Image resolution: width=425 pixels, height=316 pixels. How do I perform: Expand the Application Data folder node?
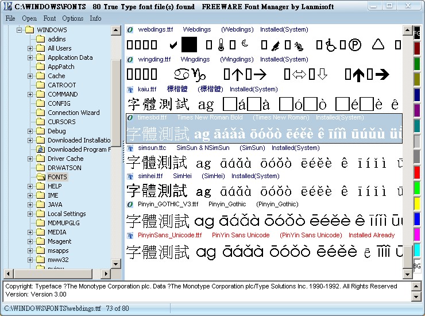pyautogui.click(x=30, y=57)
